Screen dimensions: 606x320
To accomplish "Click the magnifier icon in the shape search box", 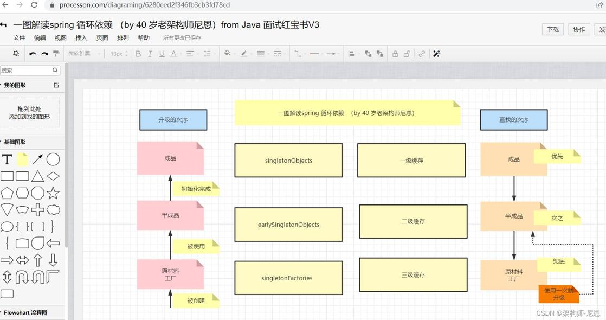I will [x=55, y=70].
